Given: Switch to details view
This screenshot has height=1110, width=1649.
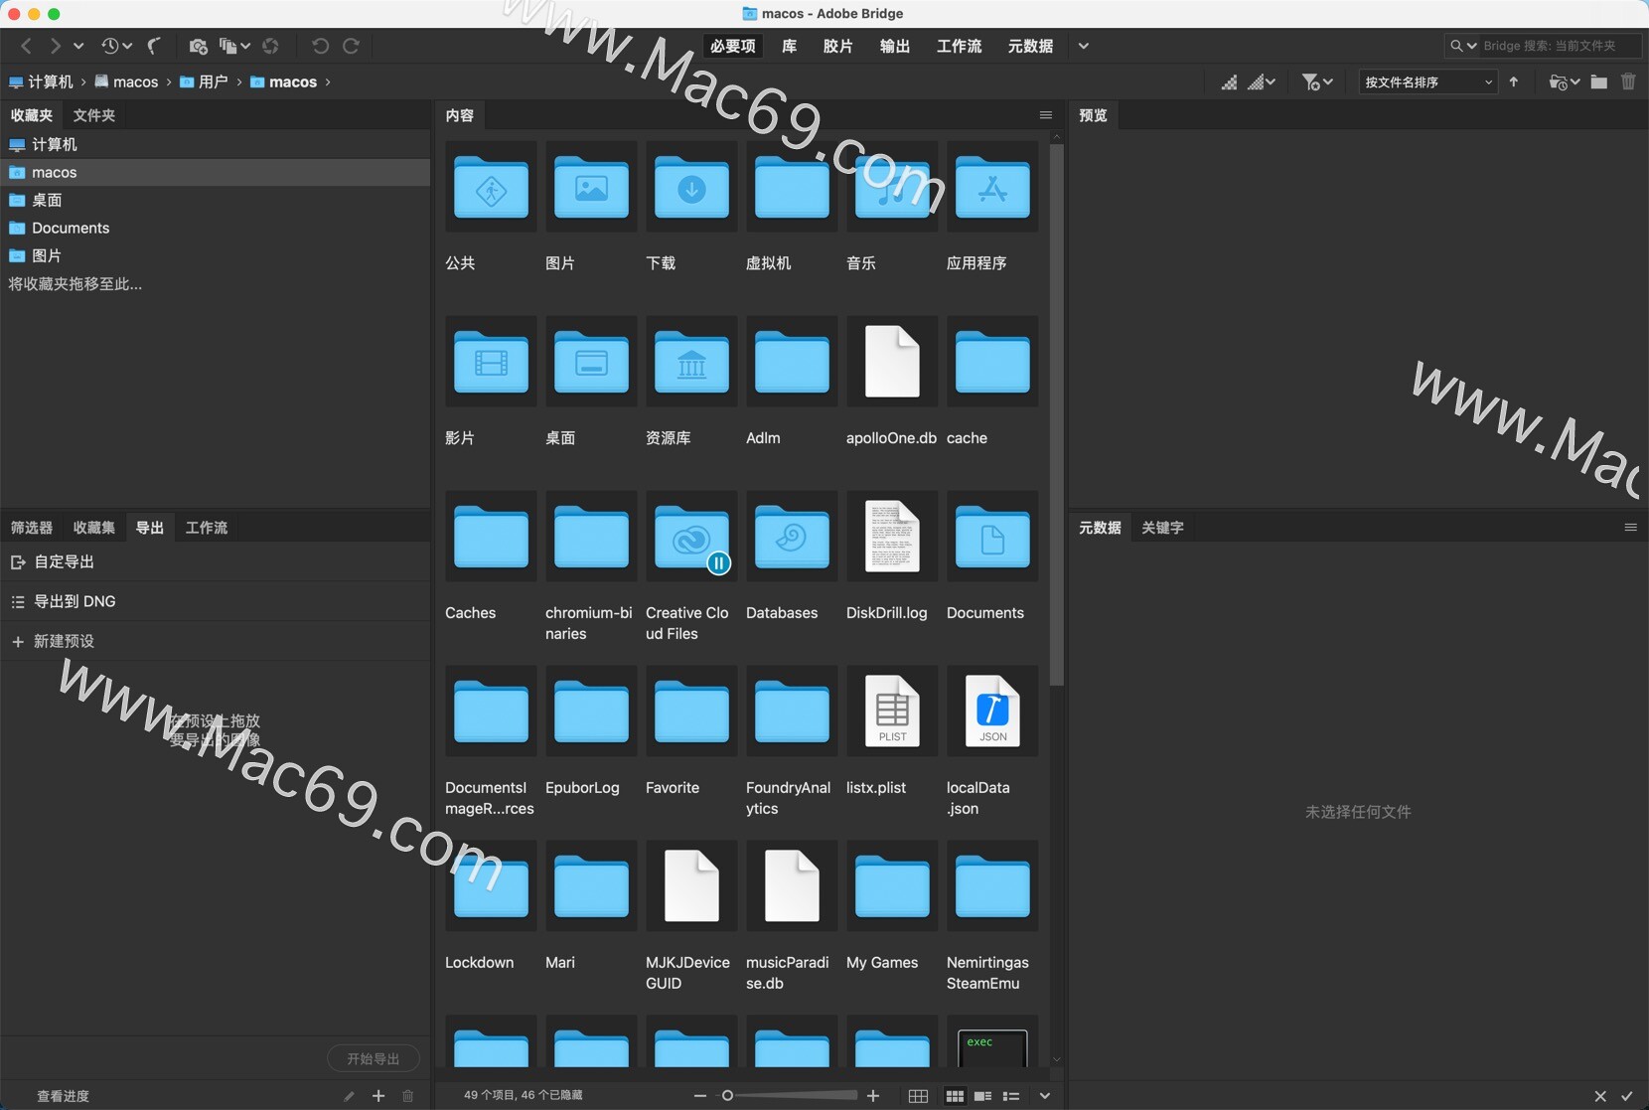Looking at the screenshot, I should [982, 1096].
